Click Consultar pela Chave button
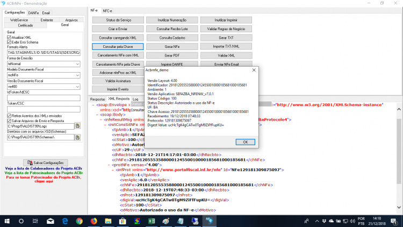The height and width of the screenshot is (227, 403). 118,47
